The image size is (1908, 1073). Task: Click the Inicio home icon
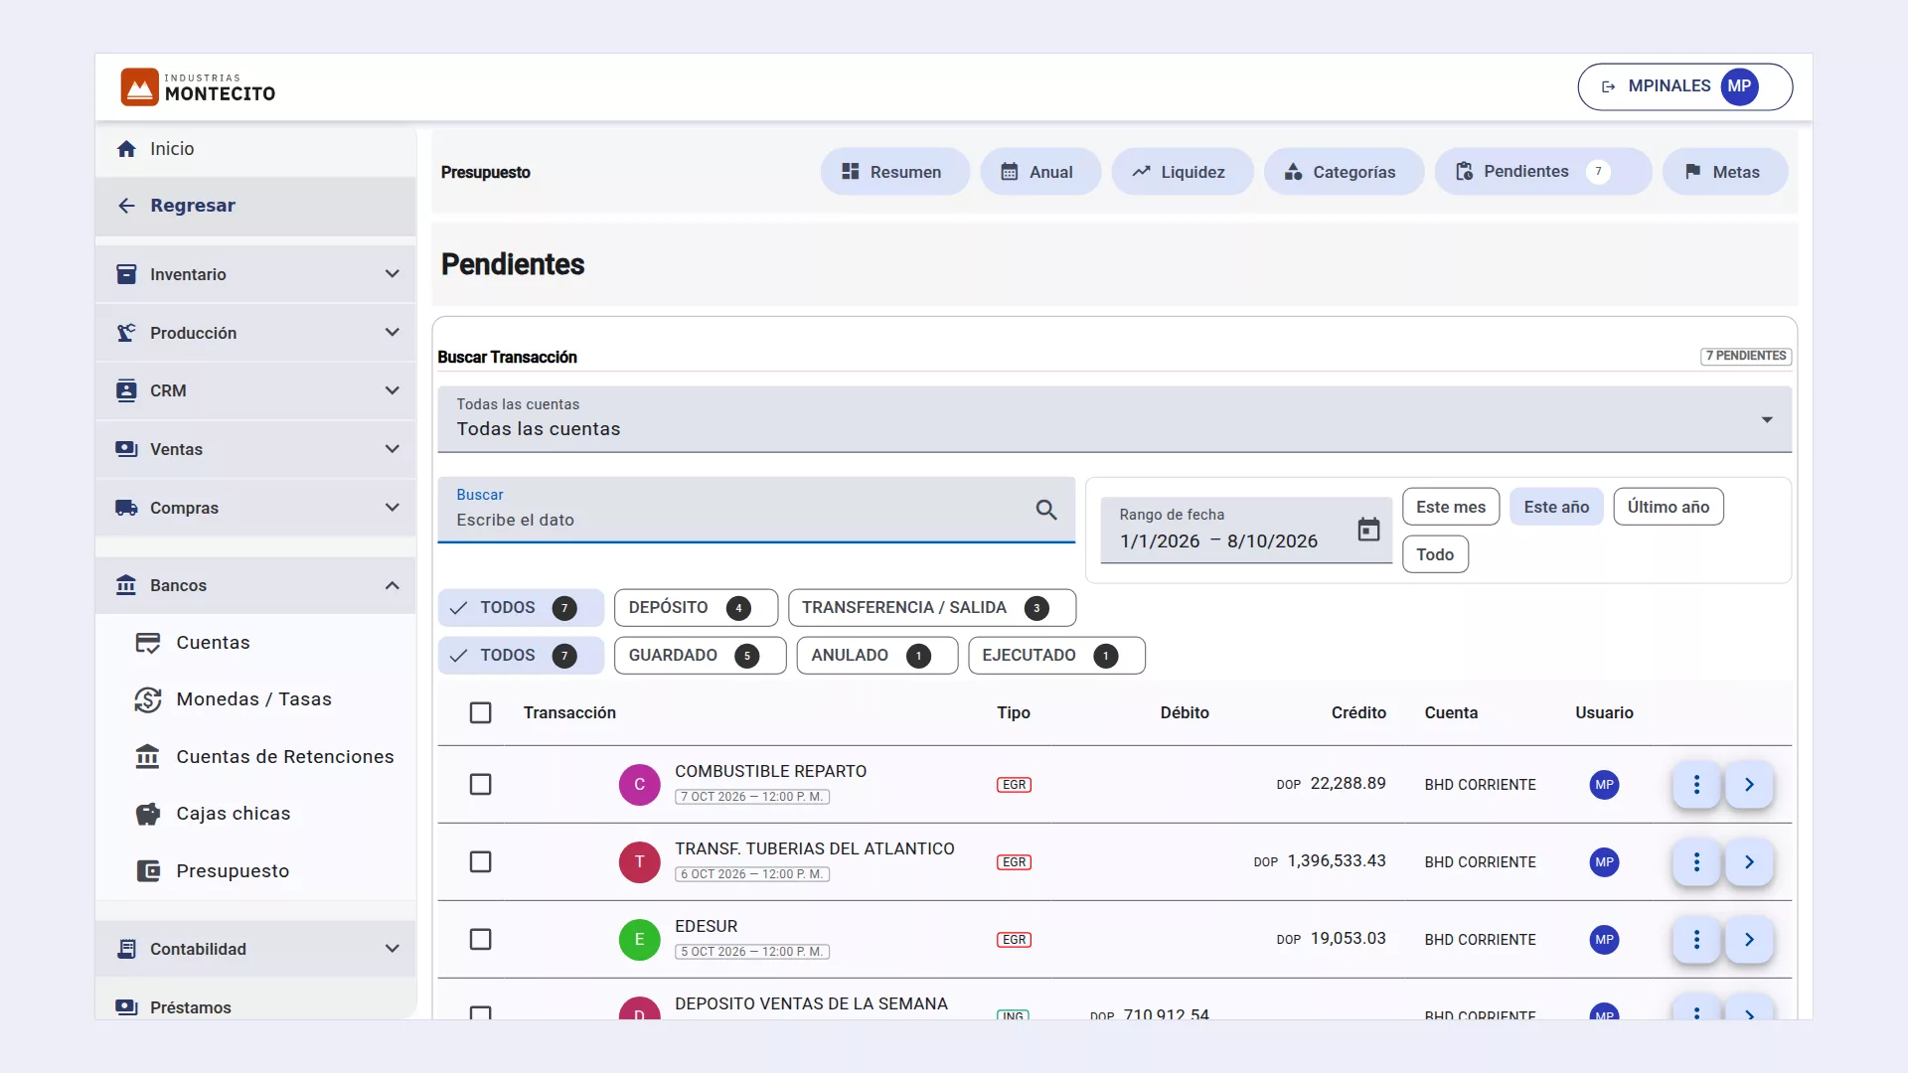point(126,149)
